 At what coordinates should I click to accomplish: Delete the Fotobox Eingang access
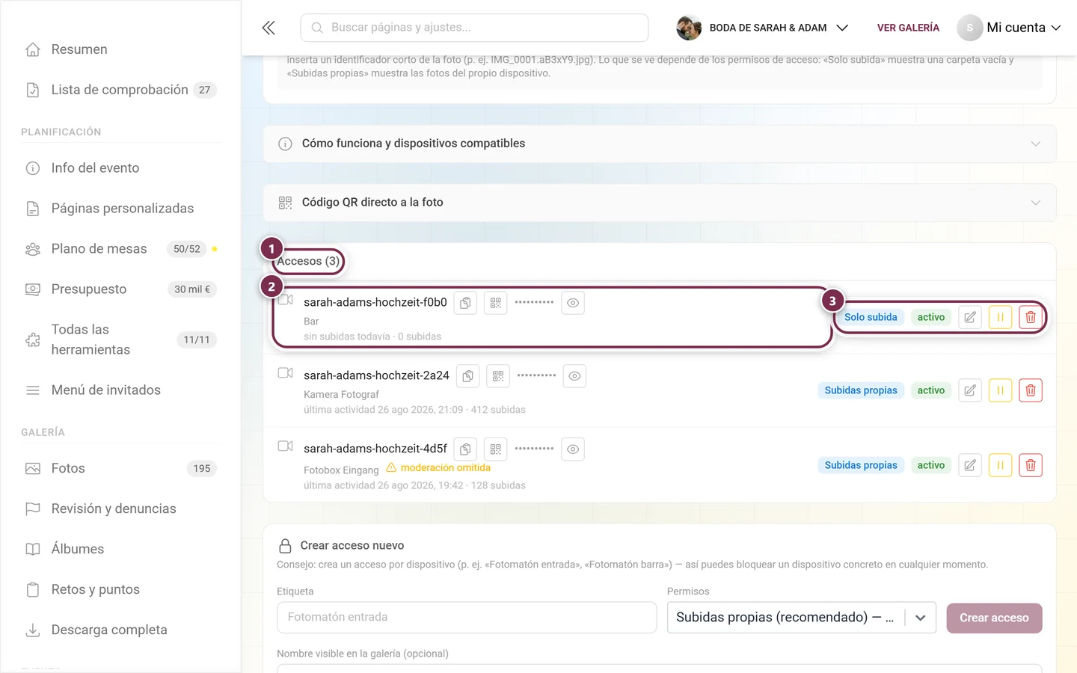1031,465
